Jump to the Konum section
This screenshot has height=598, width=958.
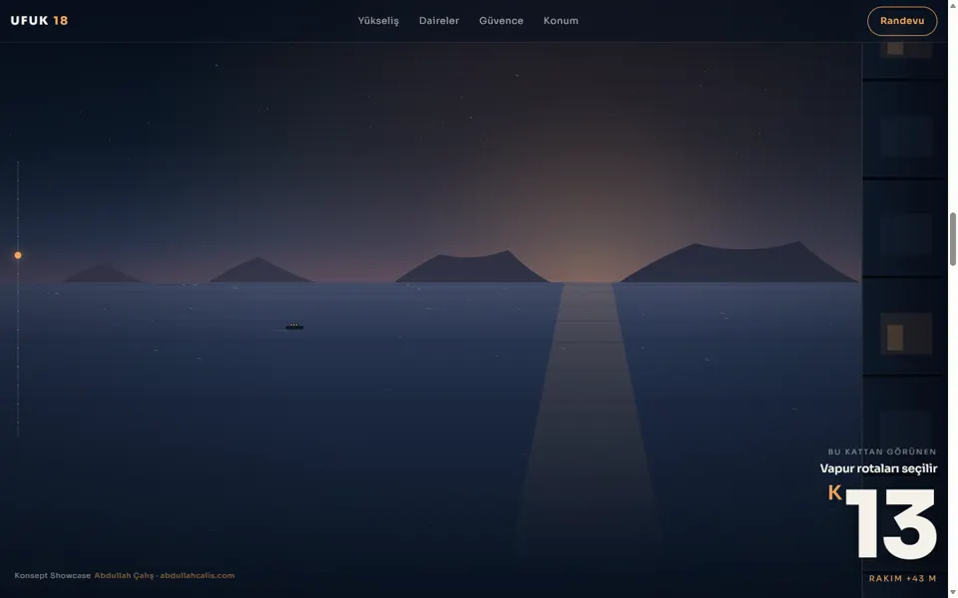pos(561,21)
